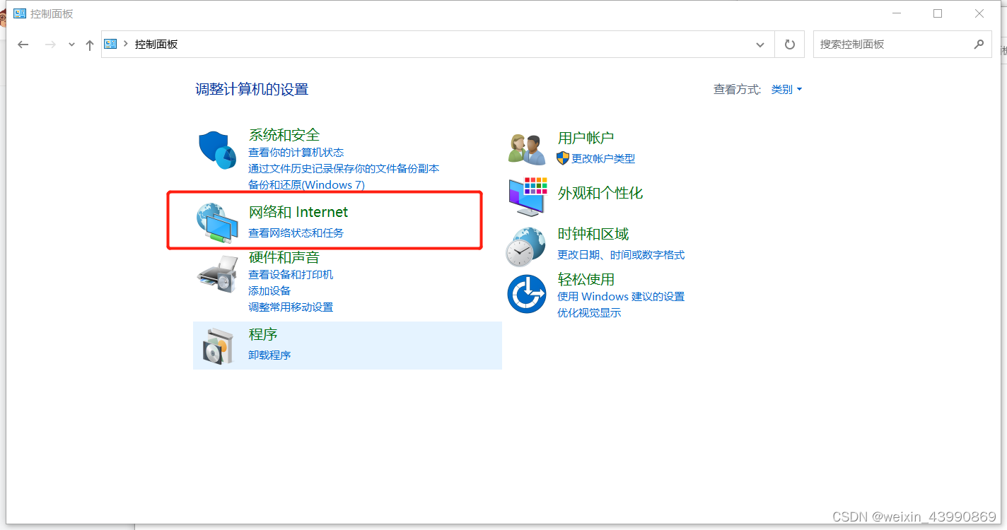Click the refresh icon in address bar
The height and width of the screenshot is (530, 1007).
pos(789,44)
